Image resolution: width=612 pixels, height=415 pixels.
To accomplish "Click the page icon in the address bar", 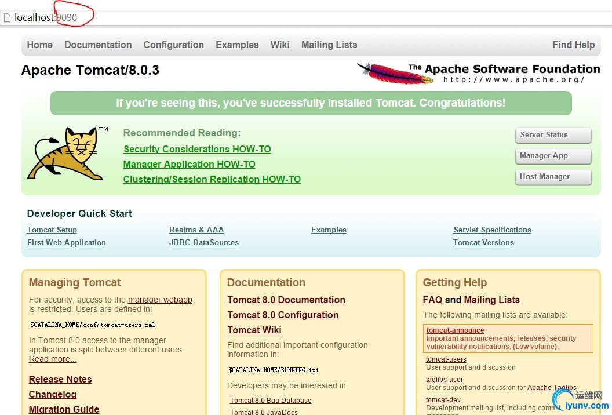I will point(6,17).
